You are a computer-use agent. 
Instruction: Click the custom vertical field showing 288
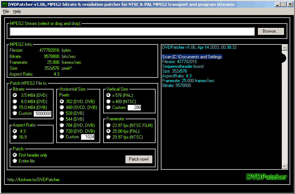(134, 107)
